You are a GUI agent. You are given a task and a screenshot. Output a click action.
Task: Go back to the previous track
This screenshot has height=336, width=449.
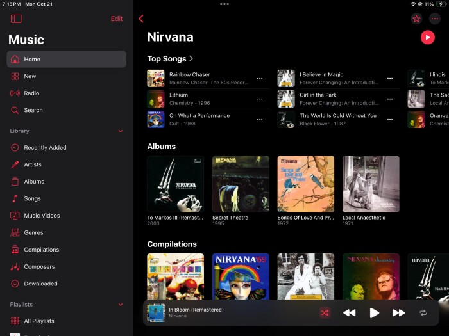pyautogui.click(x=349, y=313)
